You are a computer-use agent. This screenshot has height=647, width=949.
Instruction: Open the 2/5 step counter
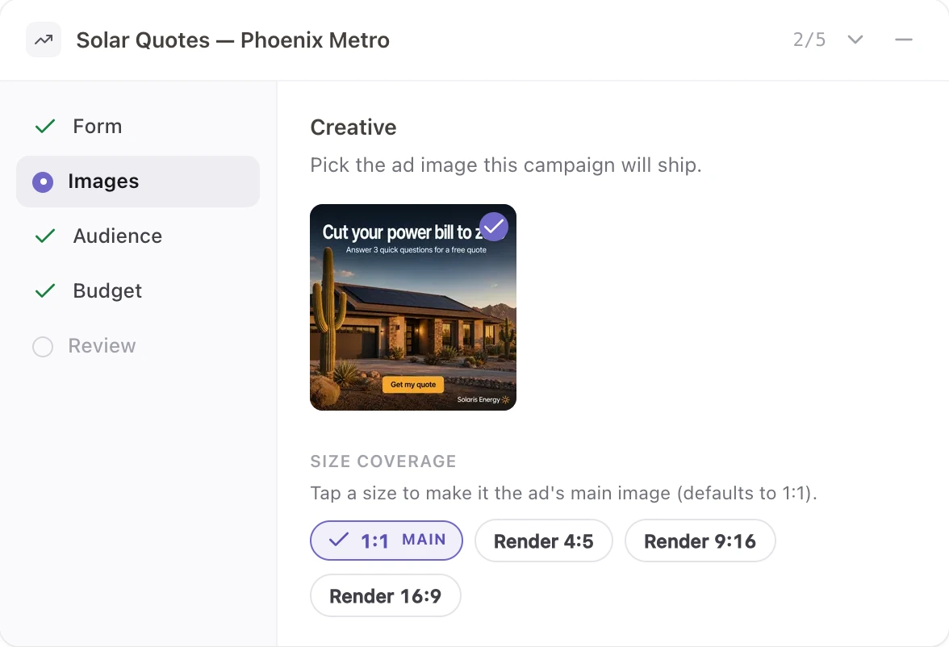(809, 40)
